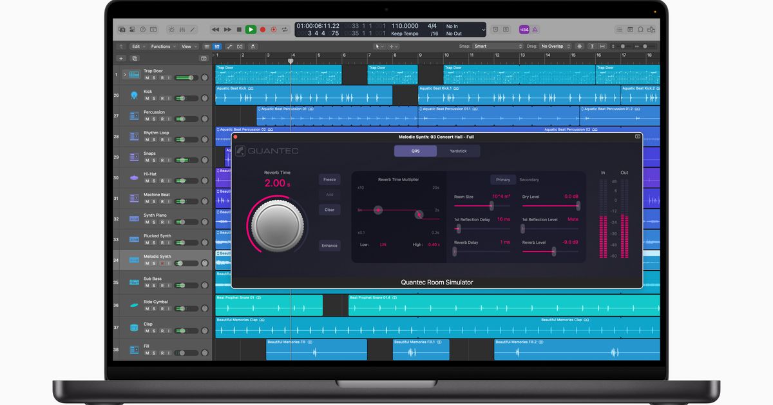773x405 pixels.
Task: Click the Rewind transport button
Action: tap(215, 30)
